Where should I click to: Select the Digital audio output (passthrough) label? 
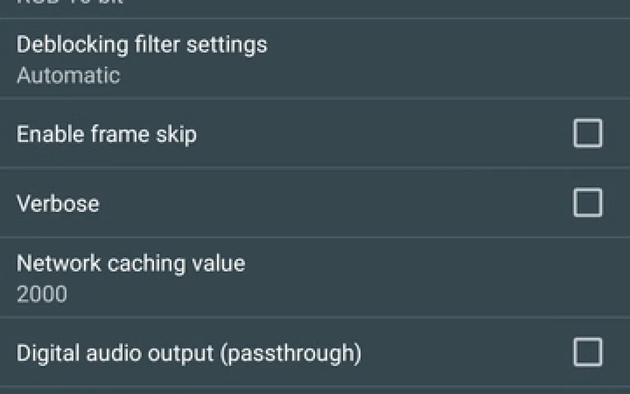click(189, 353)
